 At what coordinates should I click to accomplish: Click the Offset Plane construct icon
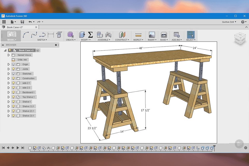122,34
